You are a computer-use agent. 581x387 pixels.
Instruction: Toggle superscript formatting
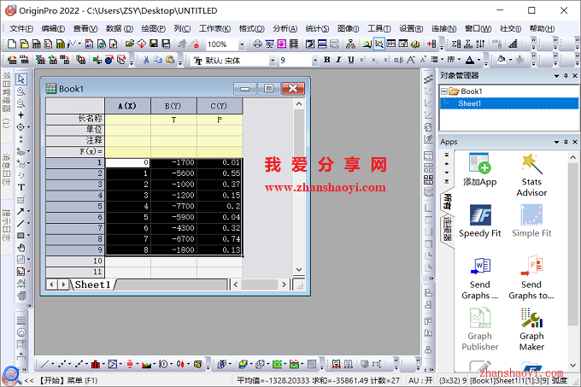[x=363, y=60]
